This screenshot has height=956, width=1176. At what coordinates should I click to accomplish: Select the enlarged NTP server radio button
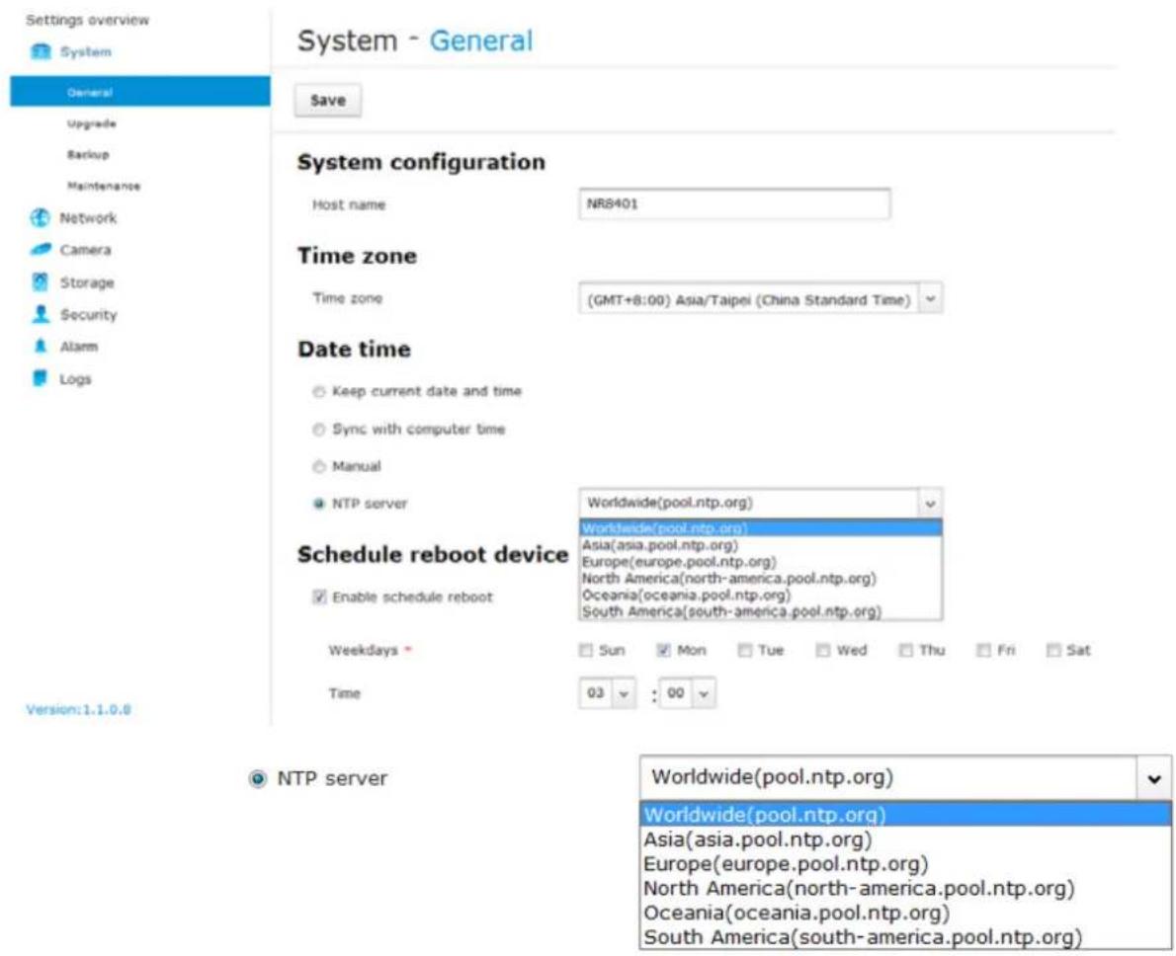coord(257,779)
